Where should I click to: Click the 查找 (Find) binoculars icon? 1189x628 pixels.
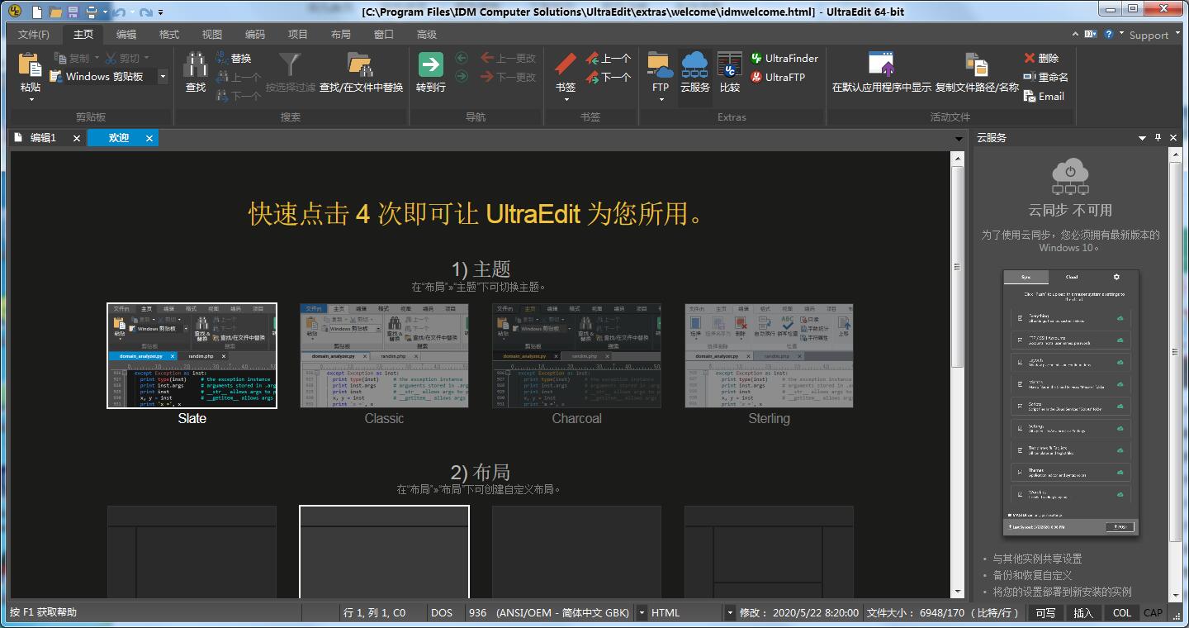[x=196, y=66]
